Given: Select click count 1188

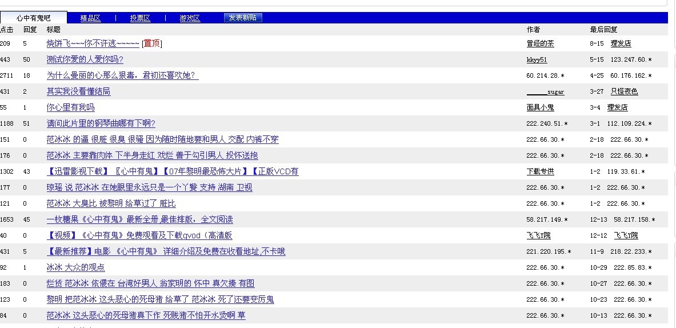Looking at the screenshot, I should [x=6, y=123].
